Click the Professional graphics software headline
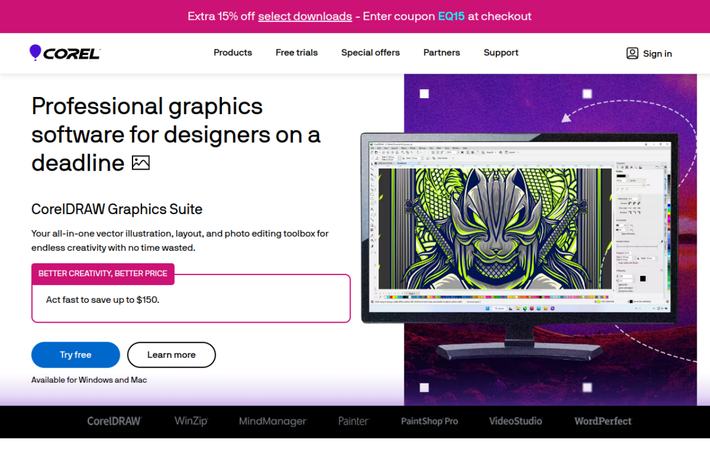This screenshot has width=710, height=473. pyautogui.click(x=176, y=134)
